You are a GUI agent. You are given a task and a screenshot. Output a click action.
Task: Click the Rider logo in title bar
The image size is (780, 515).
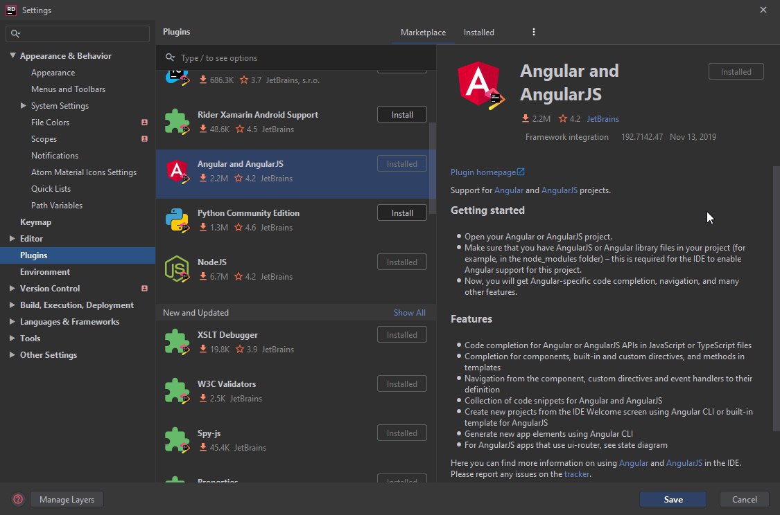[x=11, y=10]
